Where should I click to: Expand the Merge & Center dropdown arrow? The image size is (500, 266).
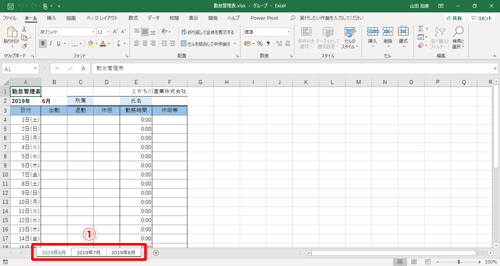point(235,44)
